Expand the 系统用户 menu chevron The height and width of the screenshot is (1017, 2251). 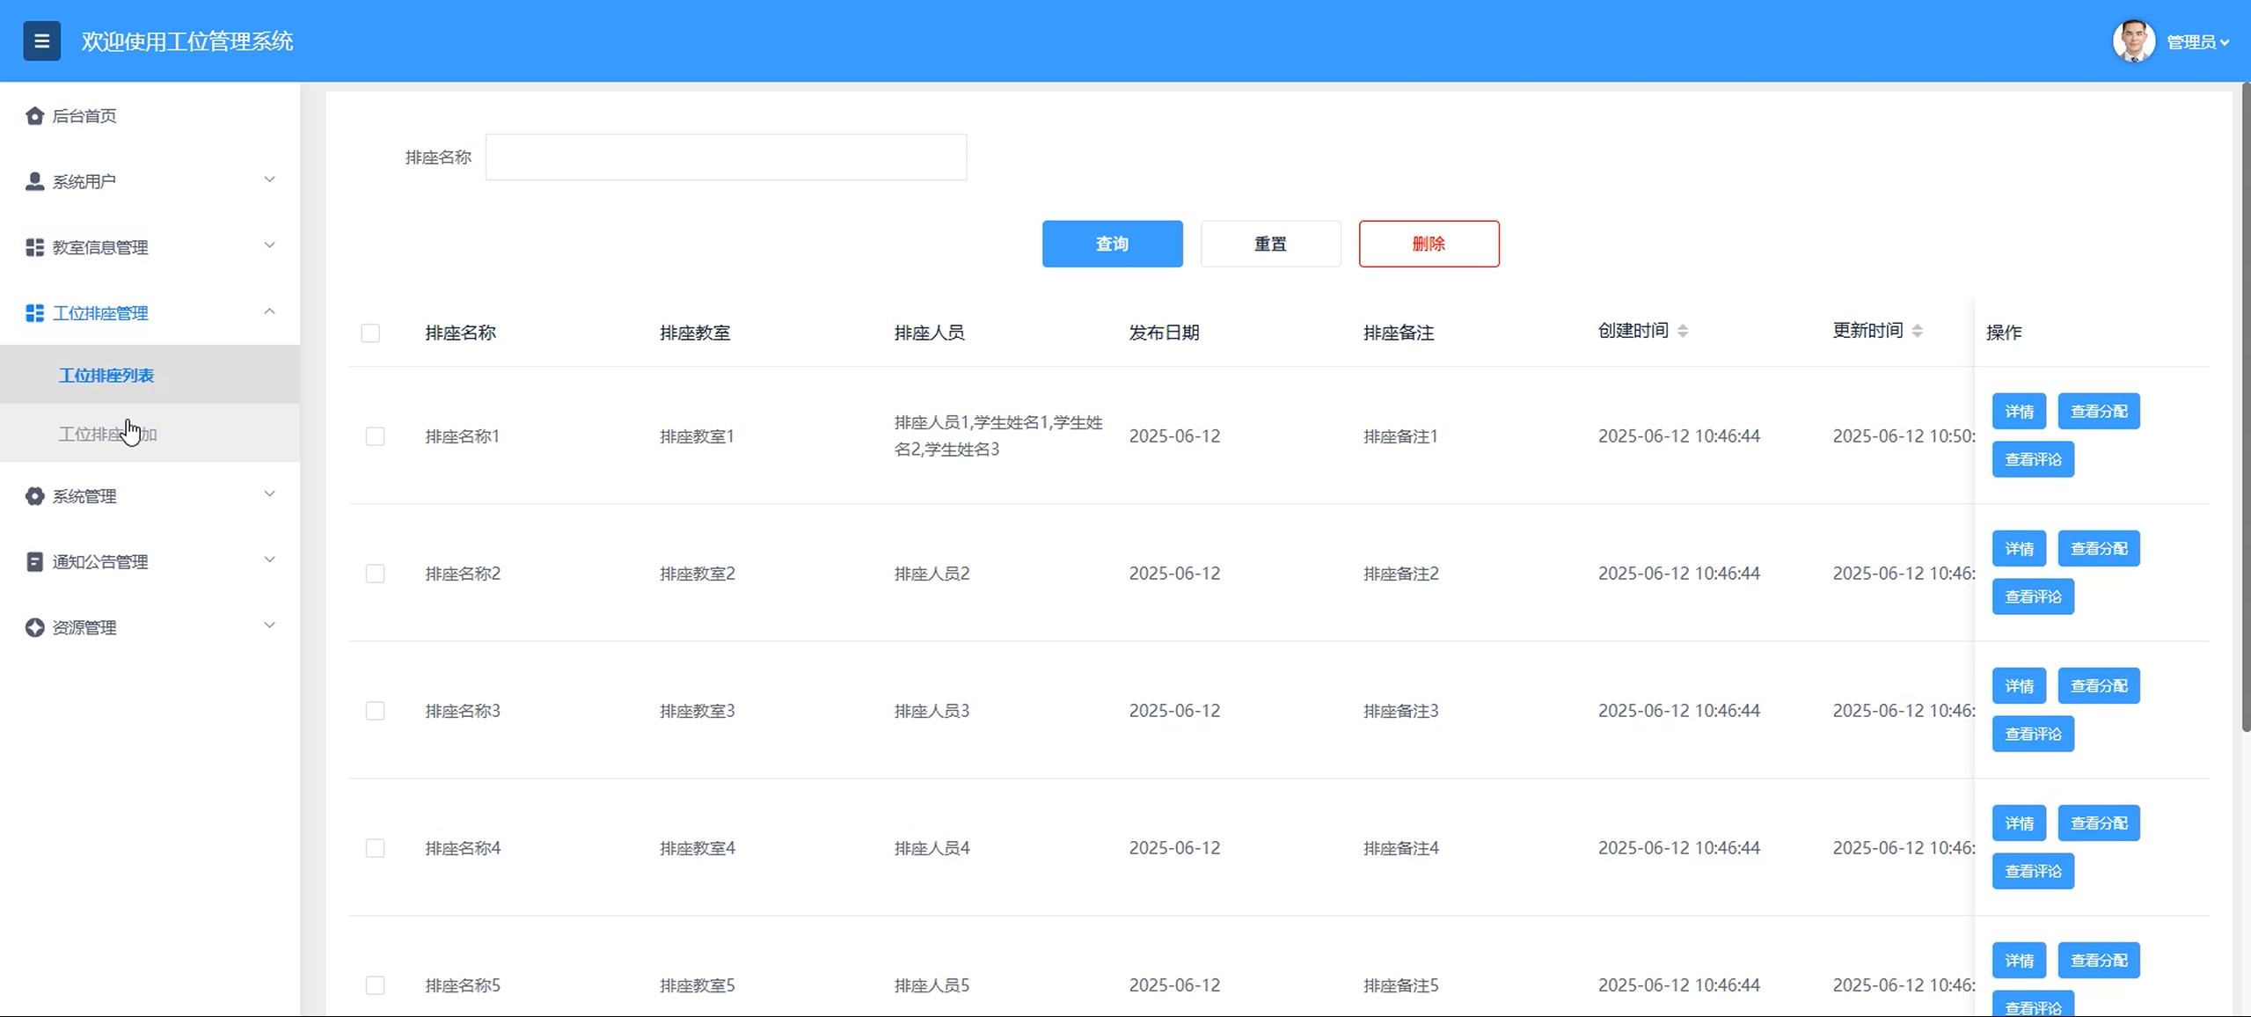[x=269, y=179]
